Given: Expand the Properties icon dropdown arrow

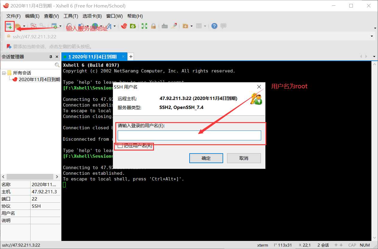Looking at the screenshot, I should (60, 26).
